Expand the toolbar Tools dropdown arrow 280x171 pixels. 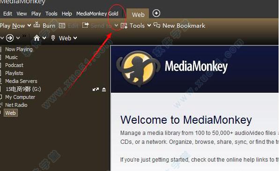point(149,26)
